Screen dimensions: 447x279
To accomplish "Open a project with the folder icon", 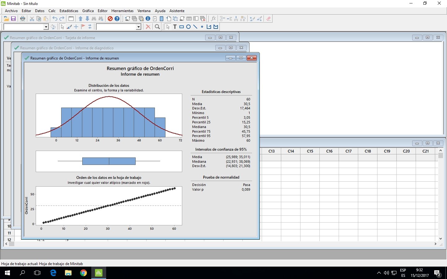I will pyautogui.click(x=6, y=19).
